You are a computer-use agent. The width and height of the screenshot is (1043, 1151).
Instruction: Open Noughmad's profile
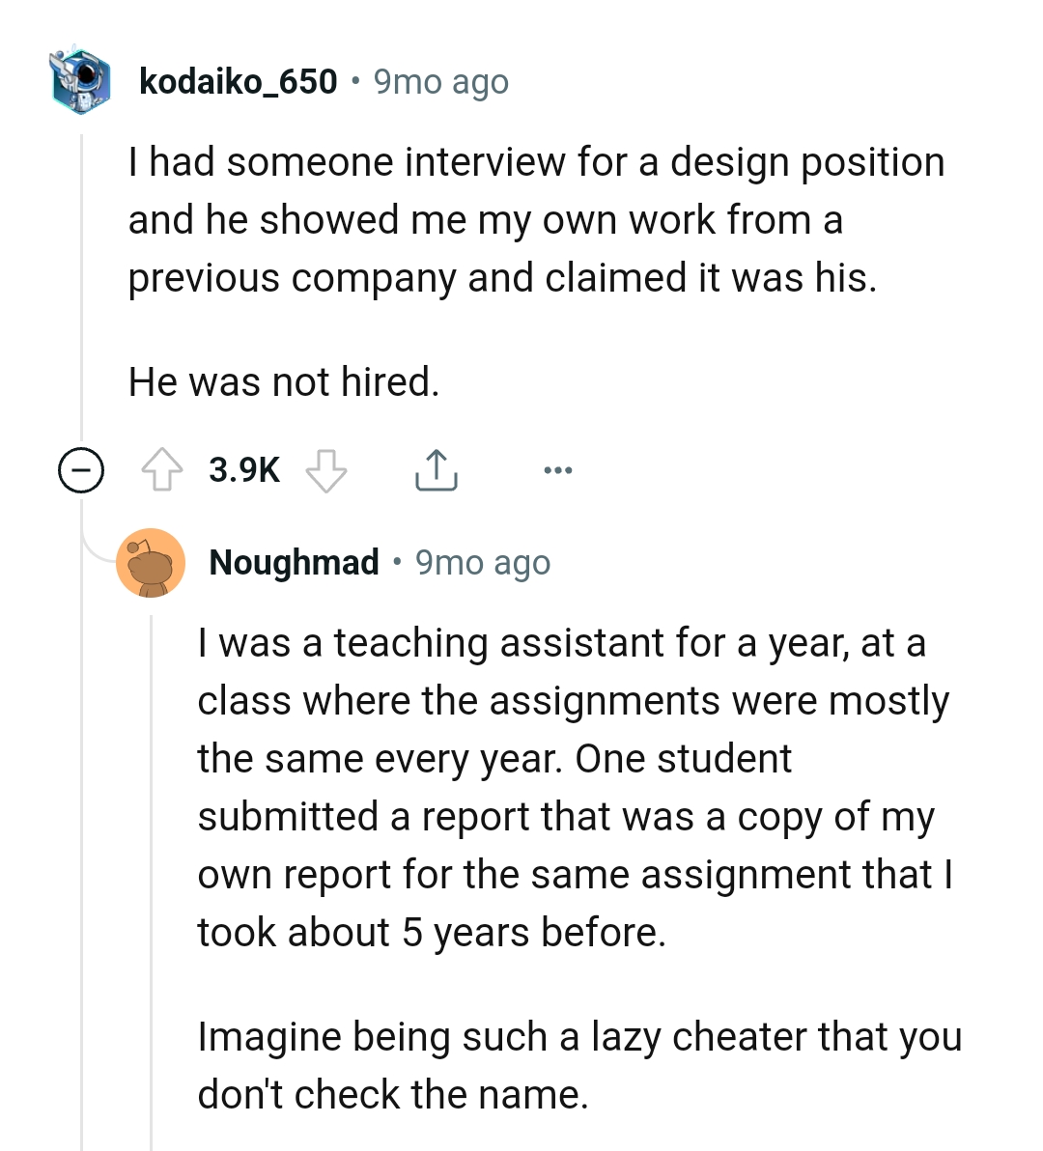click(x=295, y=562)
